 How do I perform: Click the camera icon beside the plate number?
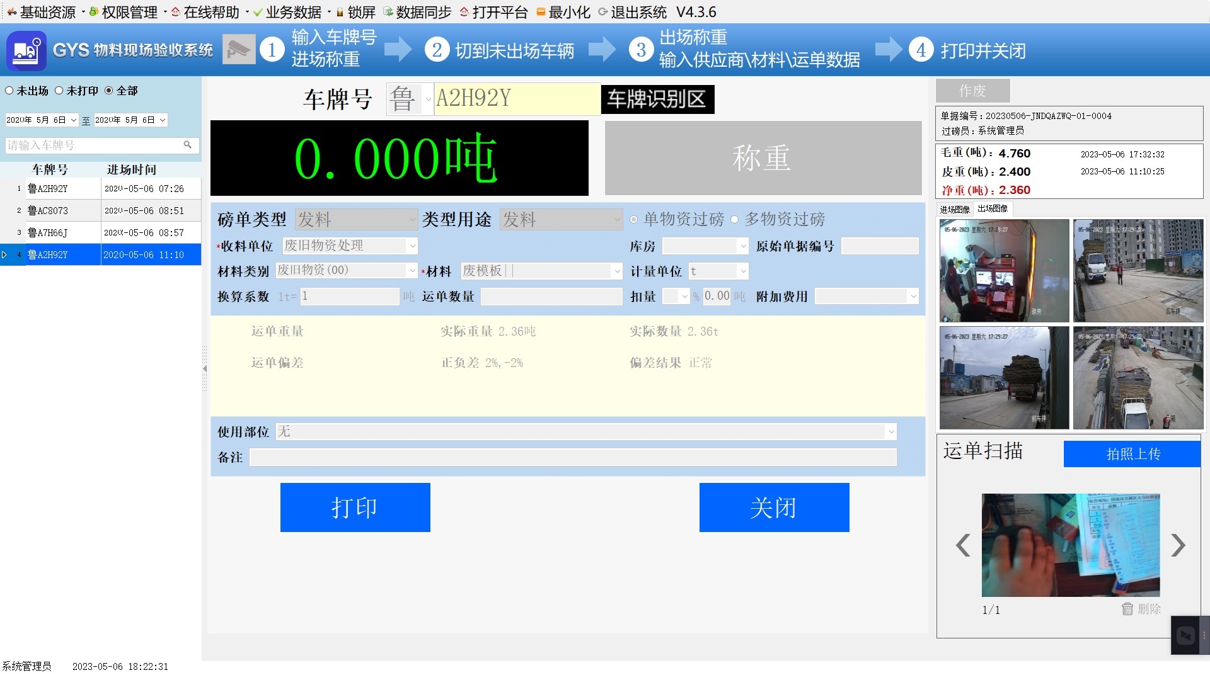point(238,49)
